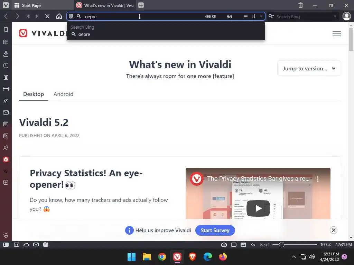This screenshot has width=354, height=265.
Task: Open the video more options menu
Action: pyautogui.click(x=318, y=179)
